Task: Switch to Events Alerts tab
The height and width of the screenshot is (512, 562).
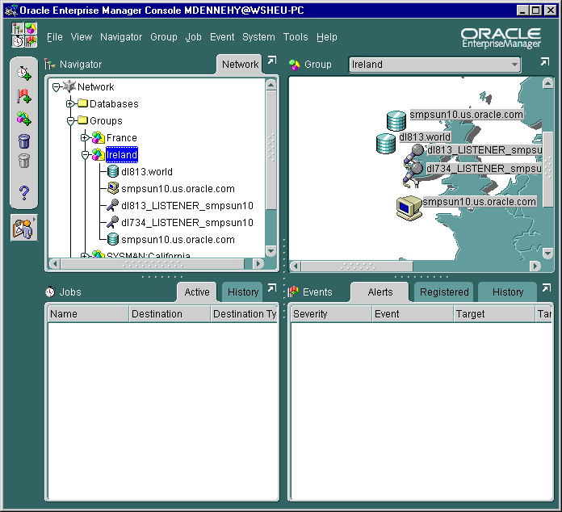Action: (380, 292)
